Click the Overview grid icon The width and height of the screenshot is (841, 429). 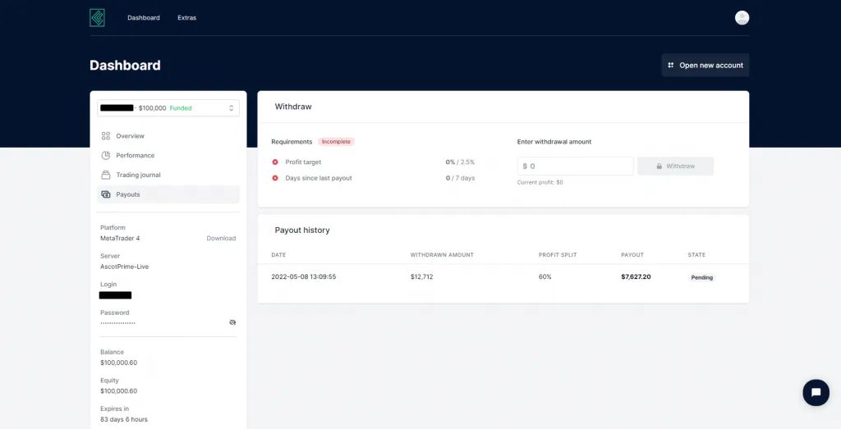(x=106, y=136)
